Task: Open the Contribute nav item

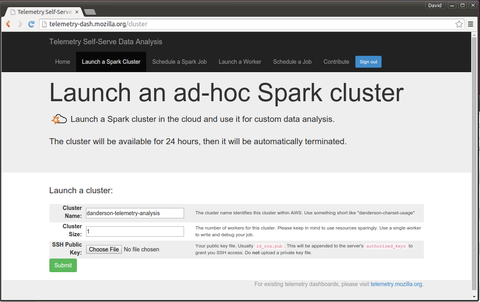Action: (x=336, y=62)
